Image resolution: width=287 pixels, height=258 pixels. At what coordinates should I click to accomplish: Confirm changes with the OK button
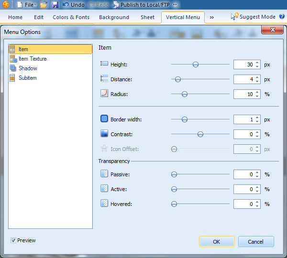click(217, 242)
